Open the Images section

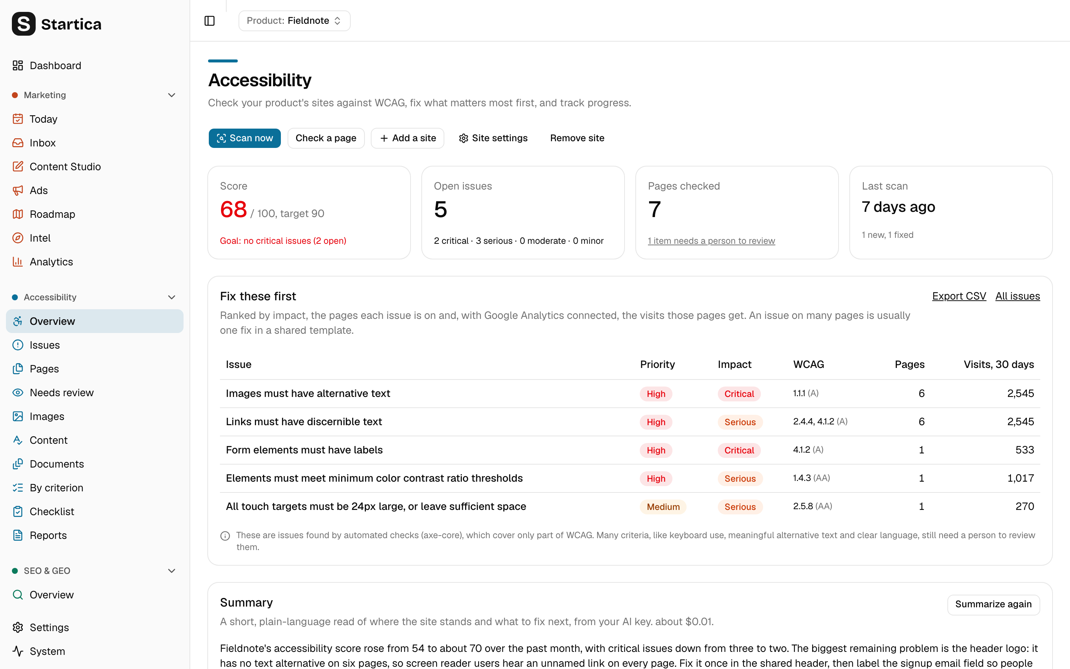tap(95, 416)
